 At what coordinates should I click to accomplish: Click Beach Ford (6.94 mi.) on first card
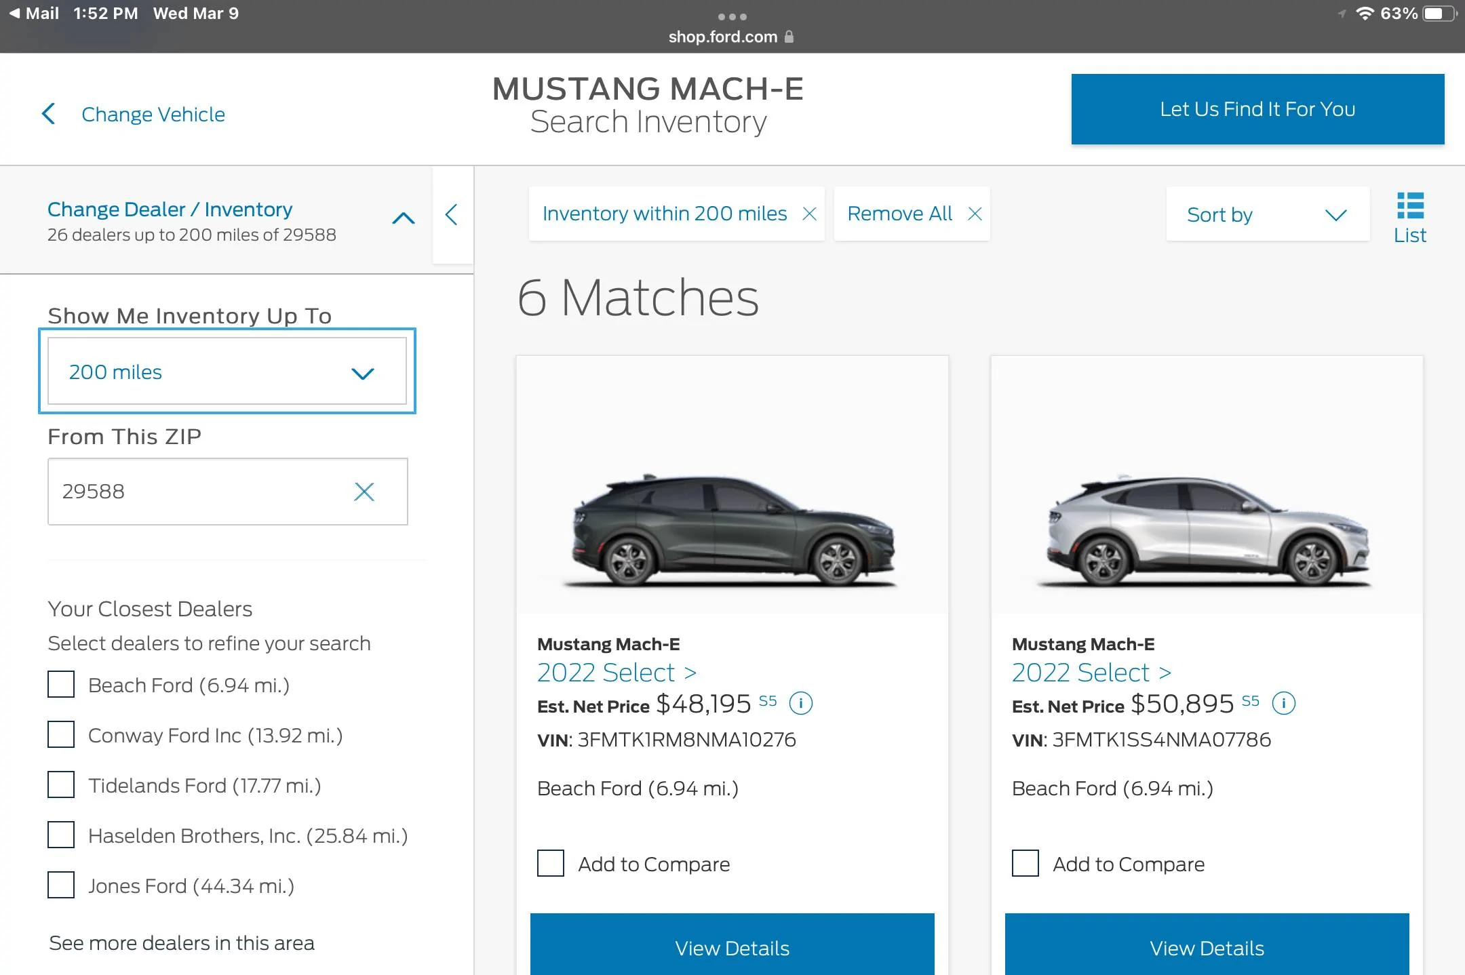coord(638,789)
